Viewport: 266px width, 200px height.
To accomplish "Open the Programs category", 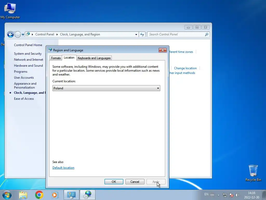I will [21, 72].
